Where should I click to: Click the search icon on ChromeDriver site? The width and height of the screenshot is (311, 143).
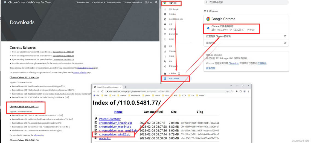click(x=156, y=2)
